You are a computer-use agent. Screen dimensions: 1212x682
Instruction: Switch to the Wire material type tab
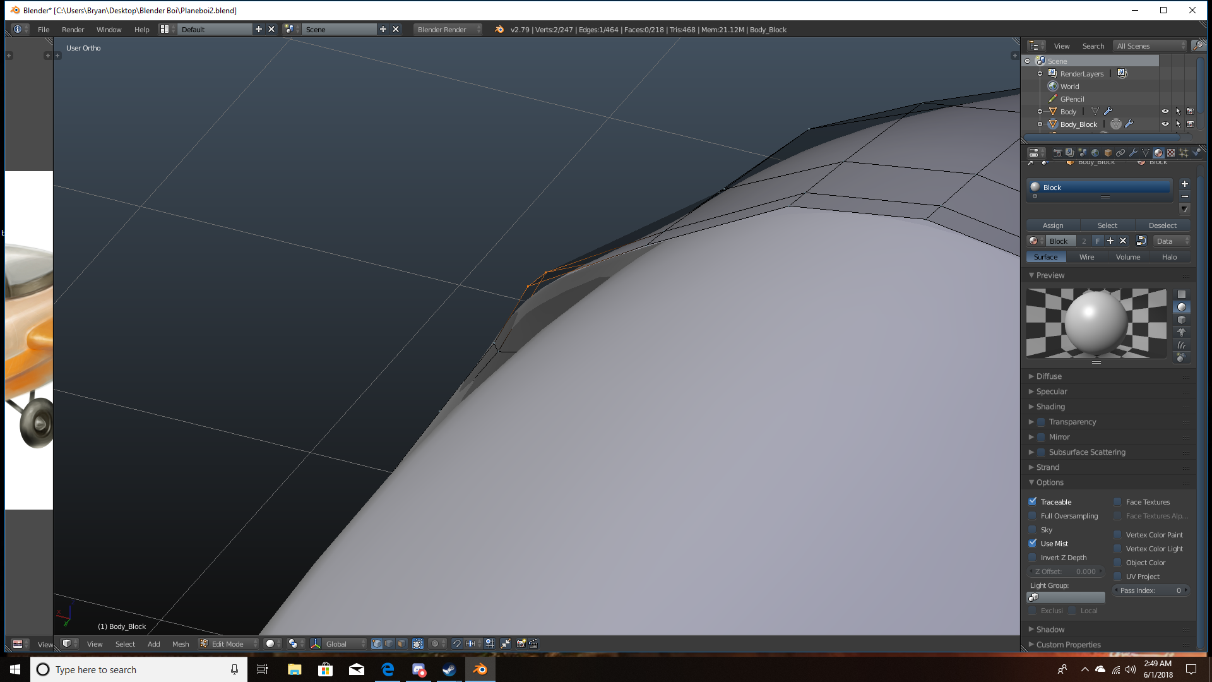pos(1086,257)
